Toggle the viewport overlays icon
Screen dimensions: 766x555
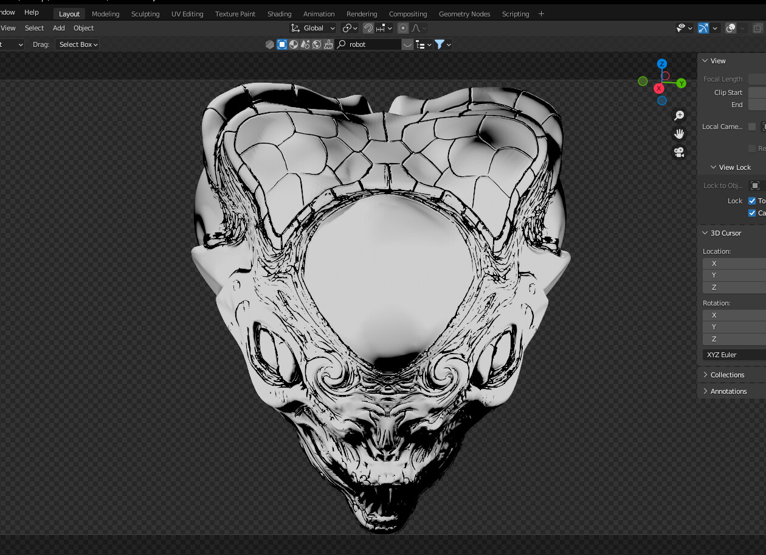[731, 28]
